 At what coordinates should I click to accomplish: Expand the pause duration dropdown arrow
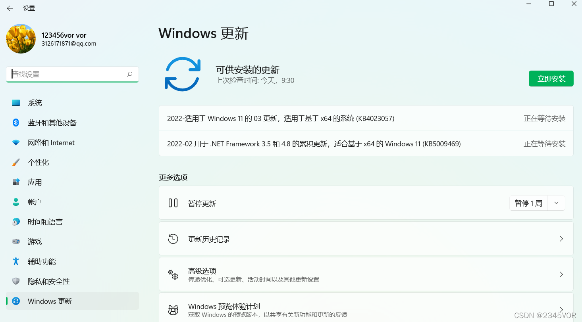556,203
